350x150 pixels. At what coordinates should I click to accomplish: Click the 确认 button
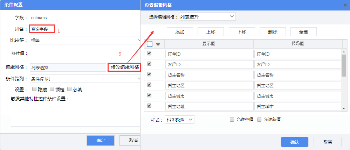(294, 142)
